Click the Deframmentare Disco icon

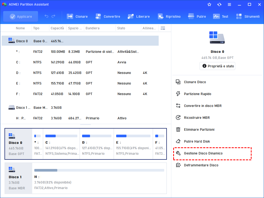pyautogui.click(x=178, y=165)
